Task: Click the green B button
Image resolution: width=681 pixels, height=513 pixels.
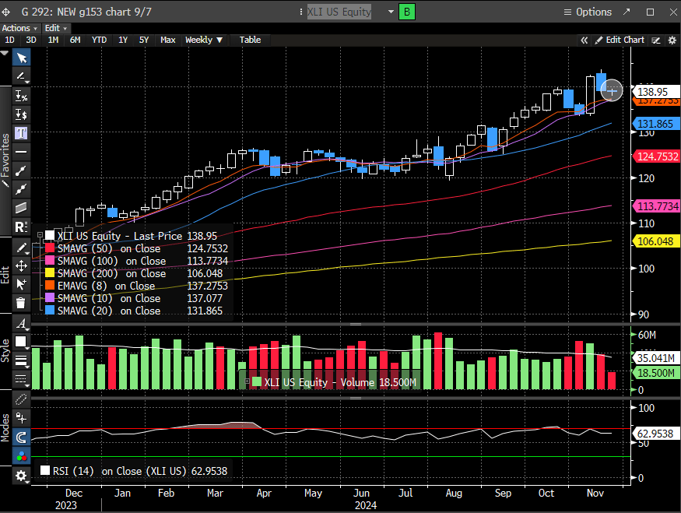Action: click(x=407, y=12)
